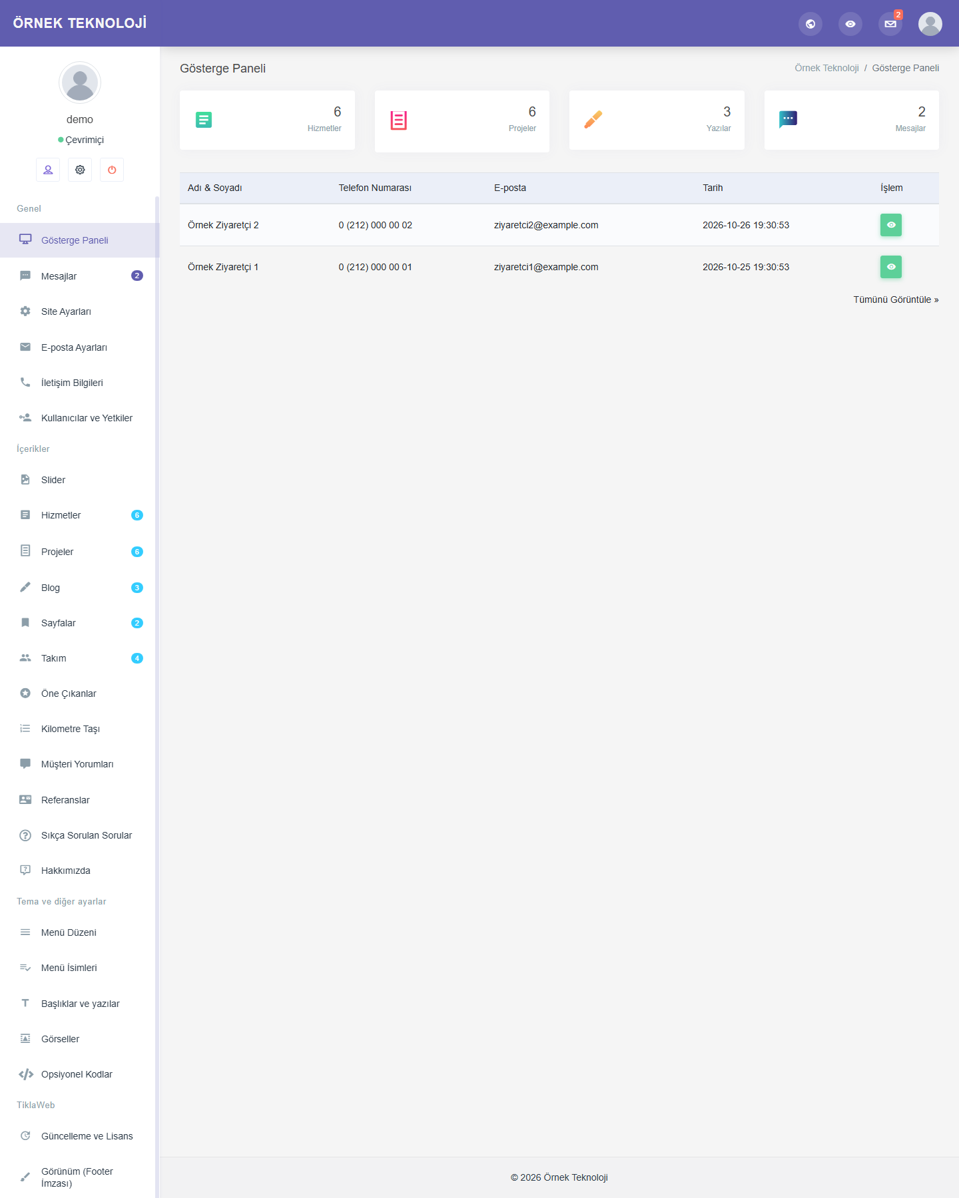Click the ÖRNEK TEKNOLOJİ header logo
The width and height of the screenshot is (959, 1198).
point(80,23)
